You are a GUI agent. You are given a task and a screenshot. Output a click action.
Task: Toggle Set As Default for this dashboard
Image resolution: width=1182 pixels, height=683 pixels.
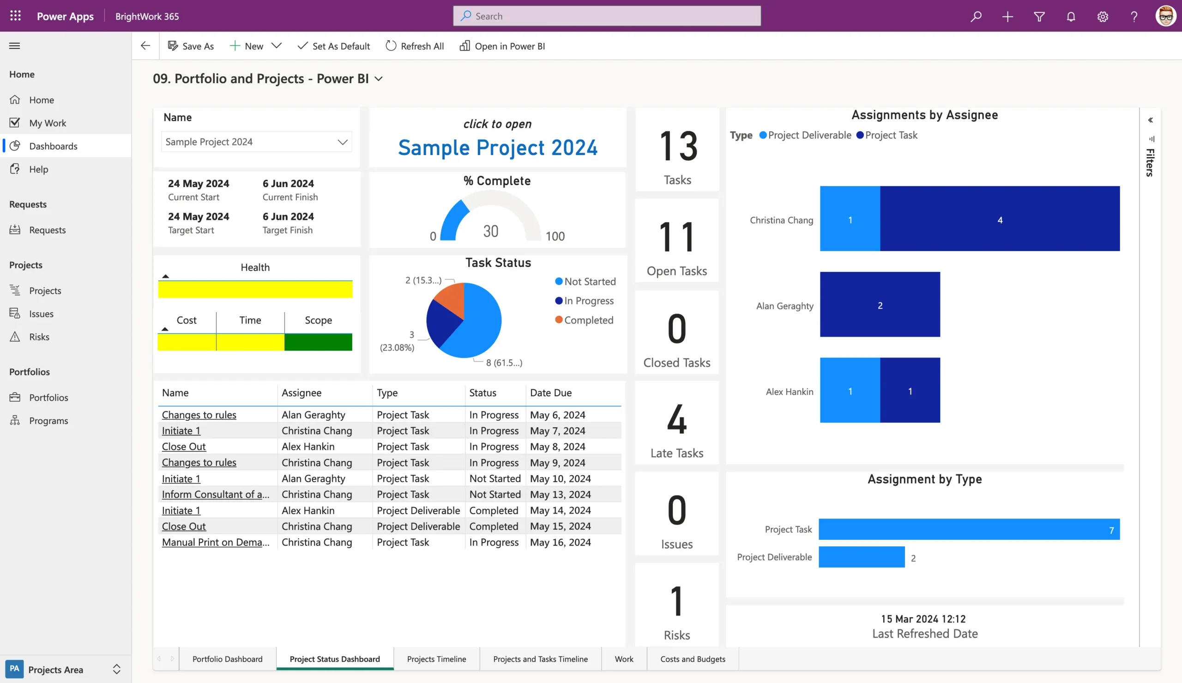coord(333,46)
